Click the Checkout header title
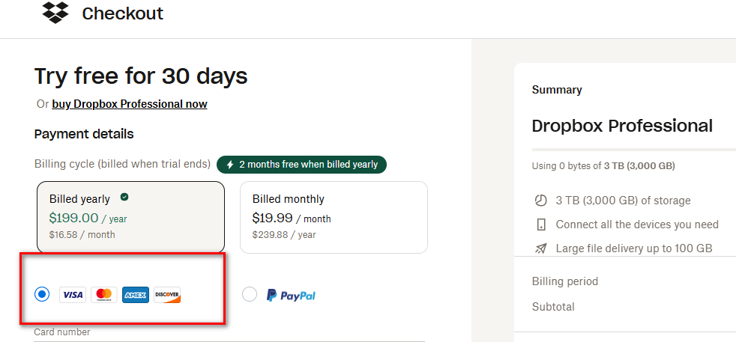The height and width of the screenshot is (342, 736). [122, 13]
